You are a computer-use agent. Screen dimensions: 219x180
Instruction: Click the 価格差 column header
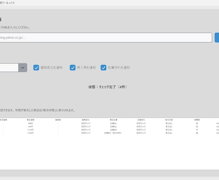tap(58, 120)
